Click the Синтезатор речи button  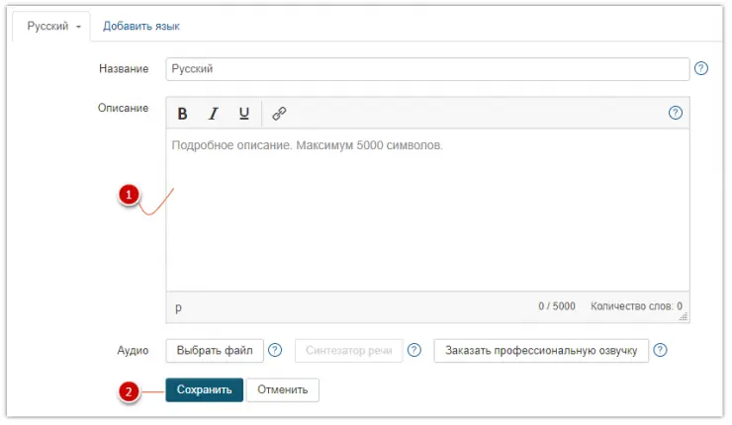349,350
